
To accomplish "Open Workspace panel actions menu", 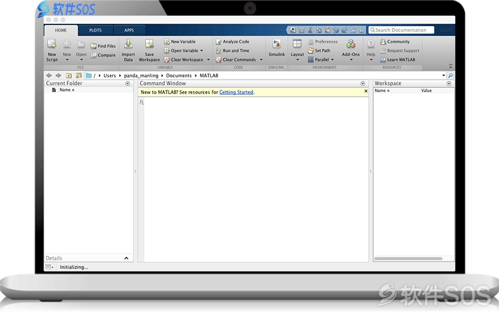I will pyautogui.click(x=448, y=84).
